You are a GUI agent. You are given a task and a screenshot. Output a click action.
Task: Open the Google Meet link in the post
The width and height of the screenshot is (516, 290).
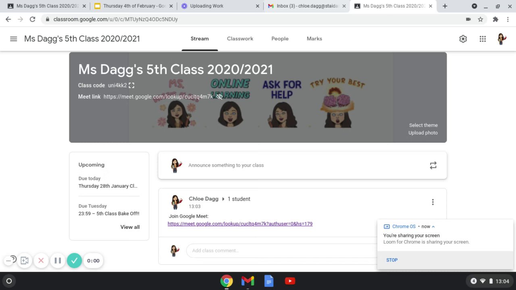[240, 224]
